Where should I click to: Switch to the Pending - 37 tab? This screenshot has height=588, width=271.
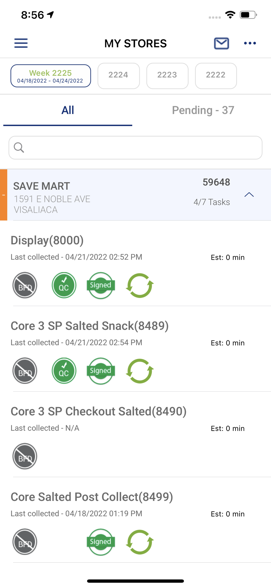pos(203,110)
